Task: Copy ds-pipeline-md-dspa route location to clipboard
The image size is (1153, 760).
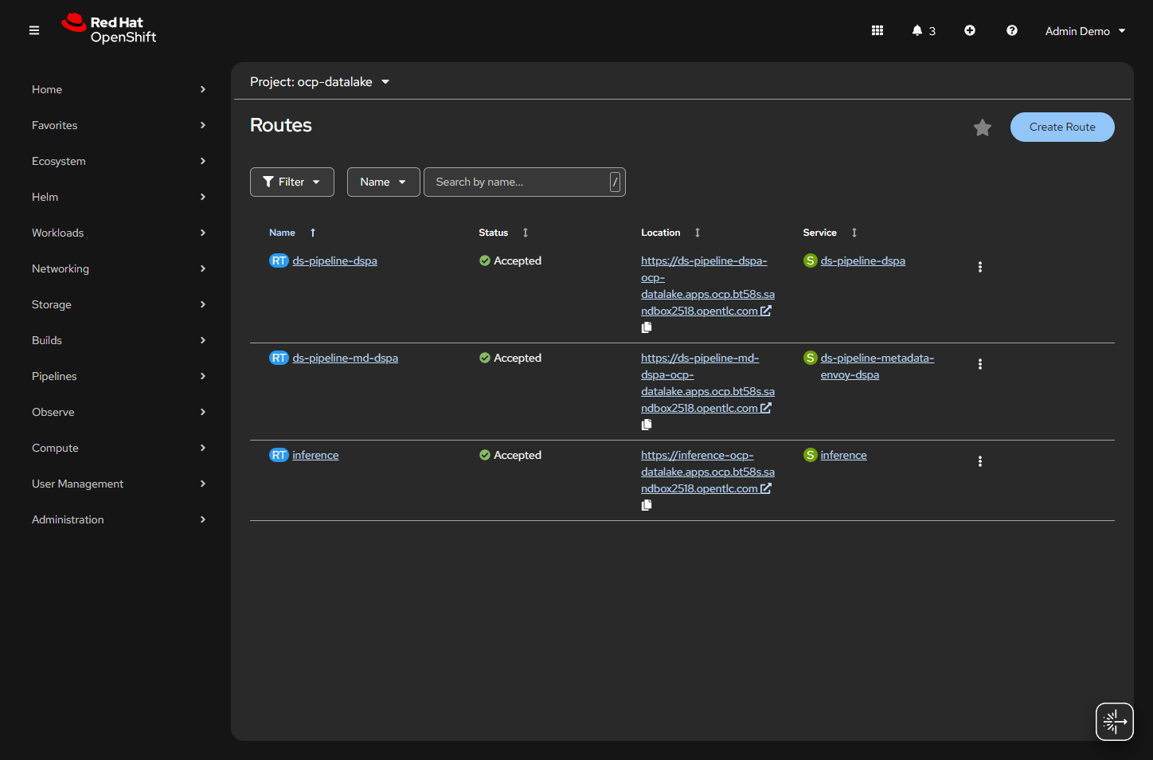Action: click(x=647, y=425)
